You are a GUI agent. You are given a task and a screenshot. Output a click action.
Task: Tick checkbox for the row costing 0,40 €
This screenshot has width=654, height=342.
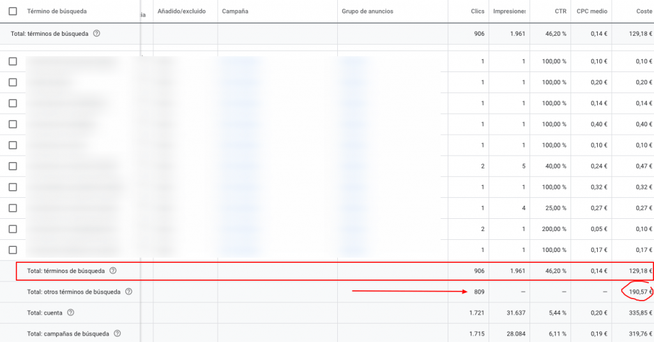tap(13, 124)
